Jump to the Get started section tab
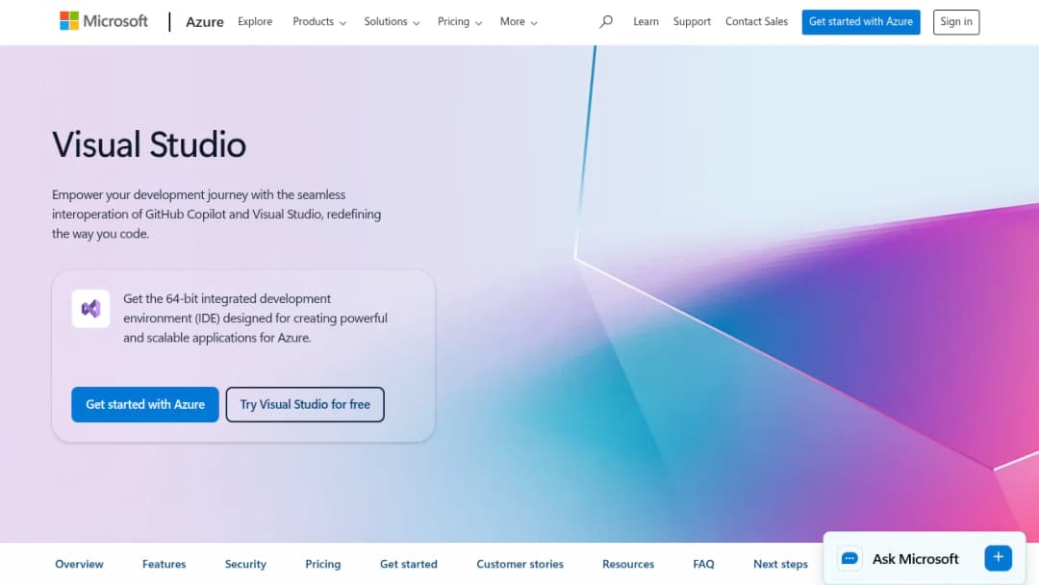The width and height of the screenshot is (1039, 585). click(408, 564)
